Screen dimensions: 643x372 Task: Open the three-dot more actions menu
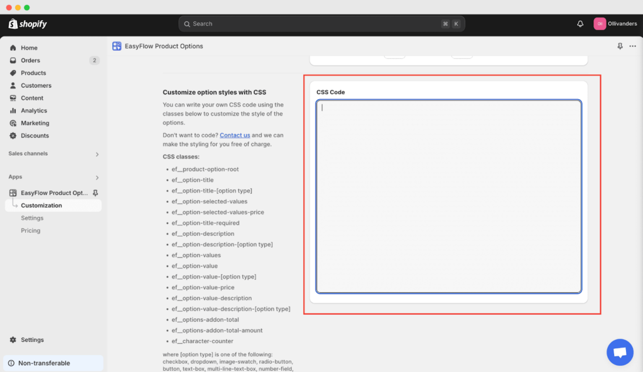click(632, 46)
